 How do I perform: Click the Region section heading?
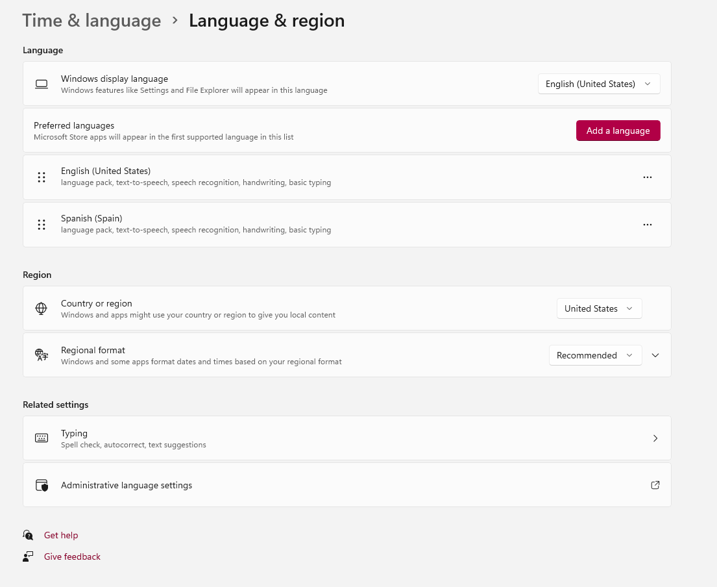pyautogui.click(x=37, y=275)
